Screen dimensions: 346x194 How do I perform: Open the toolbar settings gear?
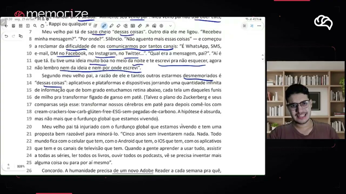pyautogui.click(x=161, y=26)
